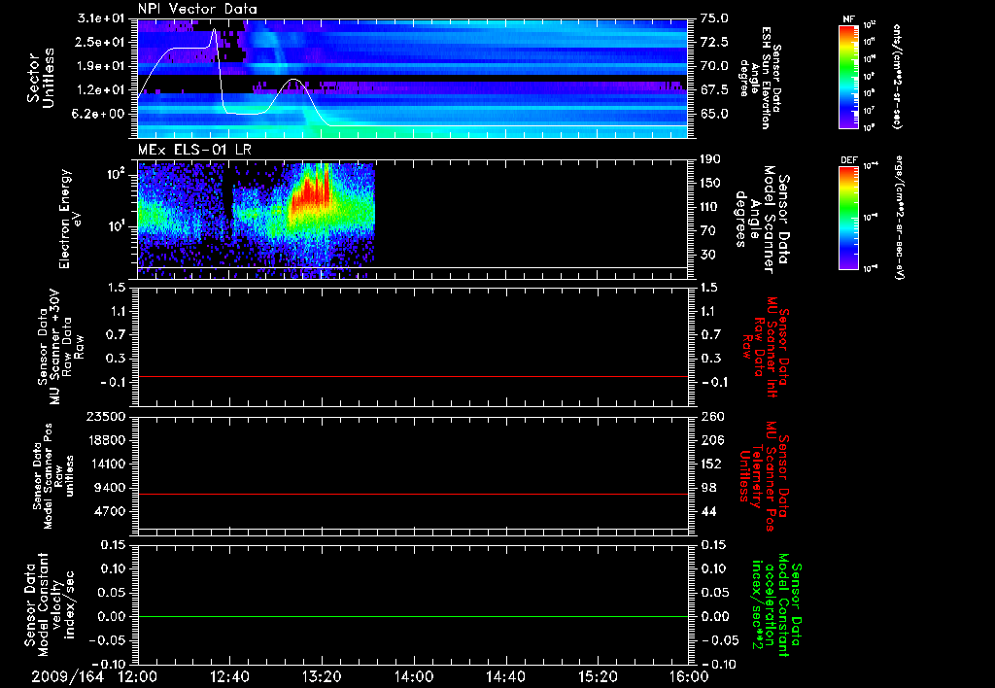Click the NF color bar

[x=849, y=77]
